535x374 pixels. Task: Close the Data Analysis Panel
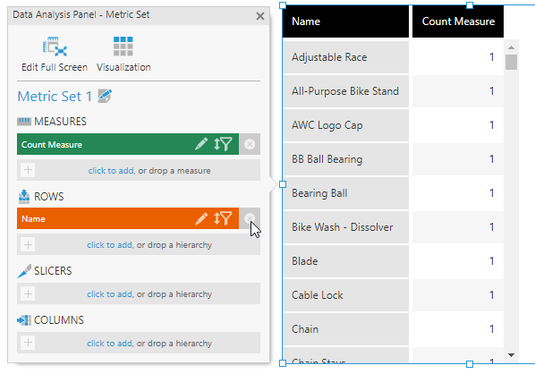pyautogui.click(x=260, y=16)
